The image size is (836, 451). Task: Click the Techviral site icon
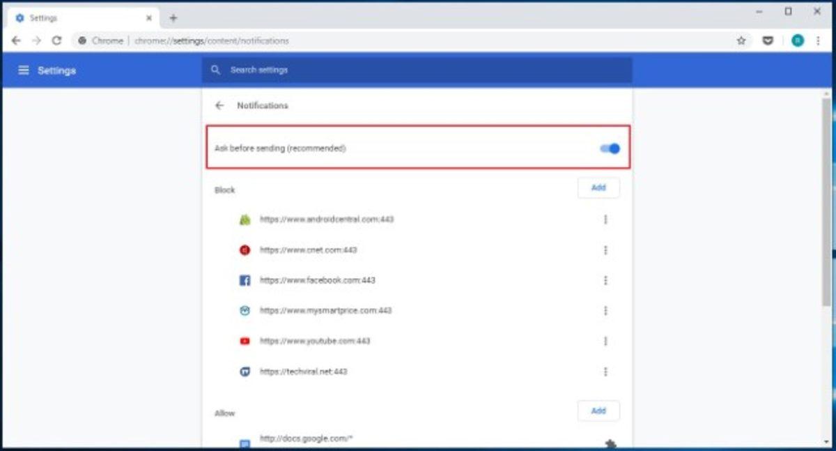[245, 372]
